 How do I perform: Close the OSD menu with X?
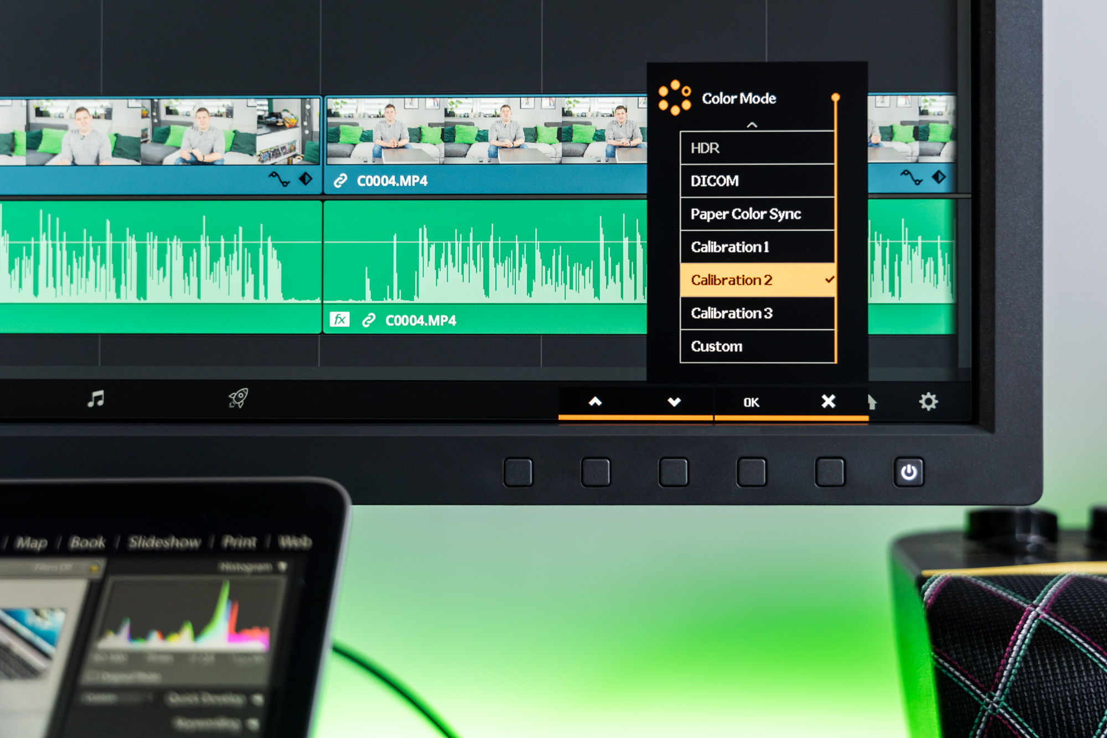[x=828, y=401]
